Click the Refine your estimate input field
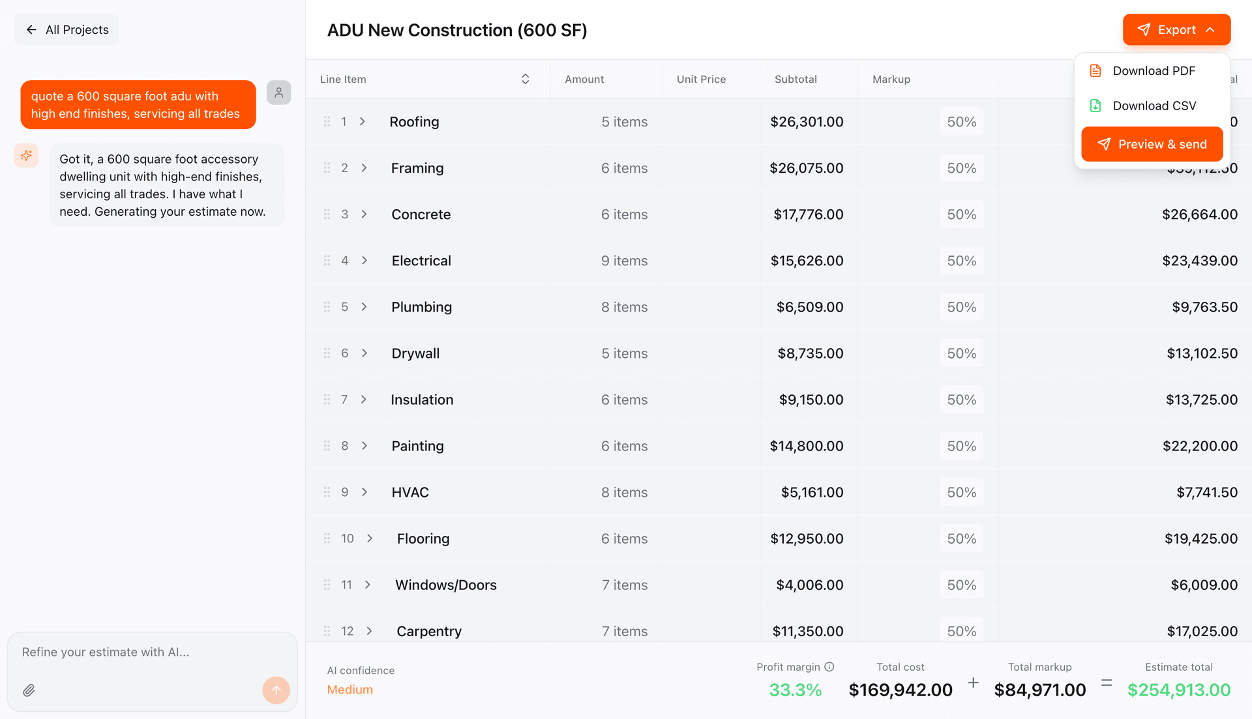Image resolution: width=1252 pixels, height=719 pixels. point(130,652)
